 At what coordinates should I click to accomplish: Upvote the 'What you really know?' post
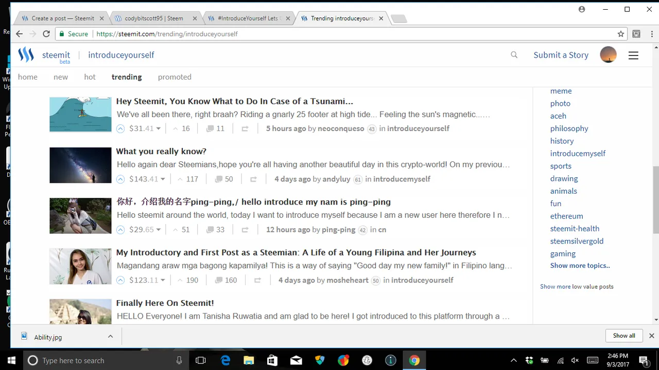click(120, 179)
